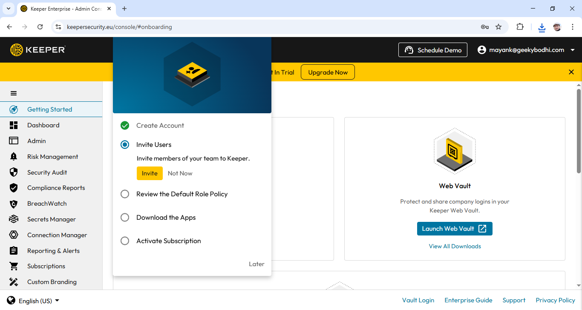
Task: Click the Getting Started rocket icon
Action: click(x=14, y=109)
